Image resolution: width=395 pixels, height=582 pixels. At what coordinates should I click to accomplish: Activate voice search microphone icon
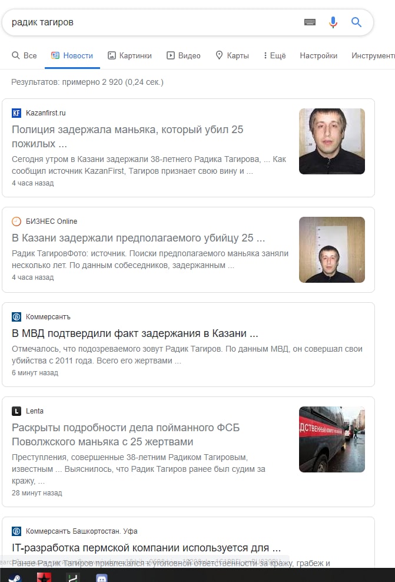pyautogui.click(x=333, y=22)
